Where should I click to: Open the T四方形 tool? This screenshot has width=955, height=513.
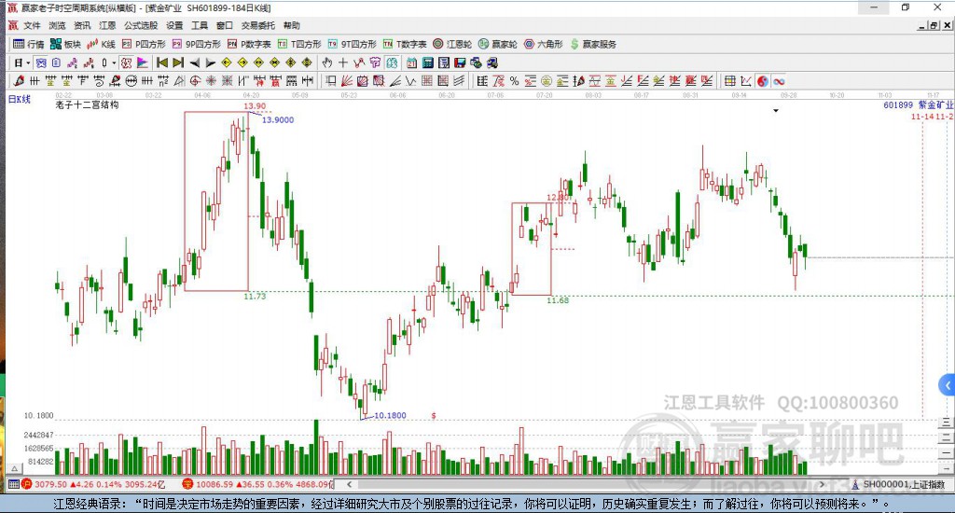click(299, 44)
